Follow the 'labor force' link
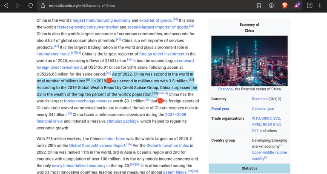 (x=115, y=139)
